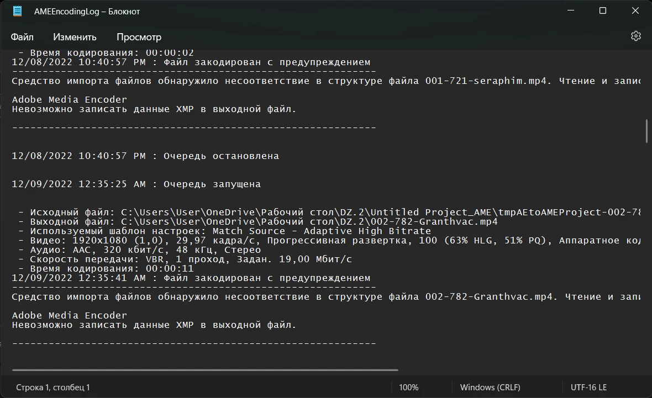Screen dimensions: 652x398
Task: Click the horizontal scrollbar thumb
Action: coord(205,370)
